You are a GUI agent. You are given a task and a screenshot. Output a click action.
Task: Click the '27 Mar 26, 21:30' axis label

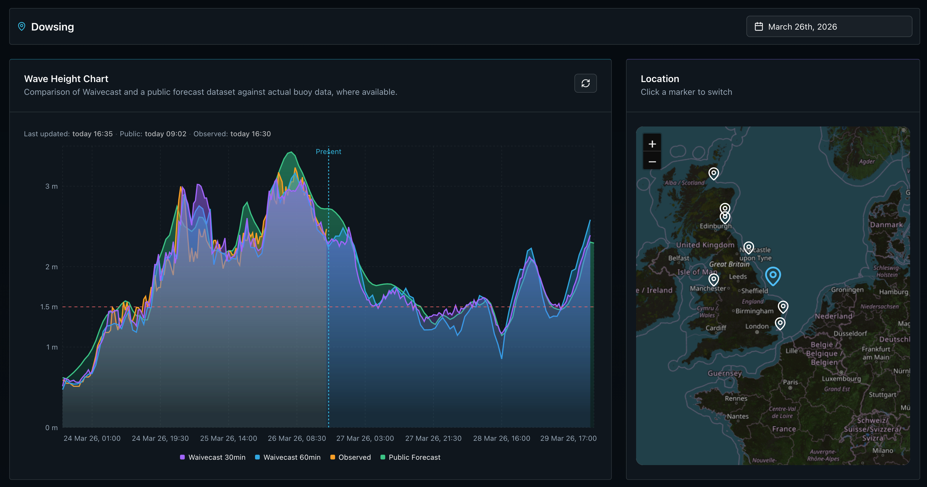point(433,438)
